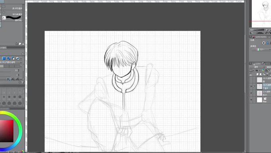Screen dimensions: 271x153
Task: Choose the selection pen sub tool
Action: tap(12, 18)
